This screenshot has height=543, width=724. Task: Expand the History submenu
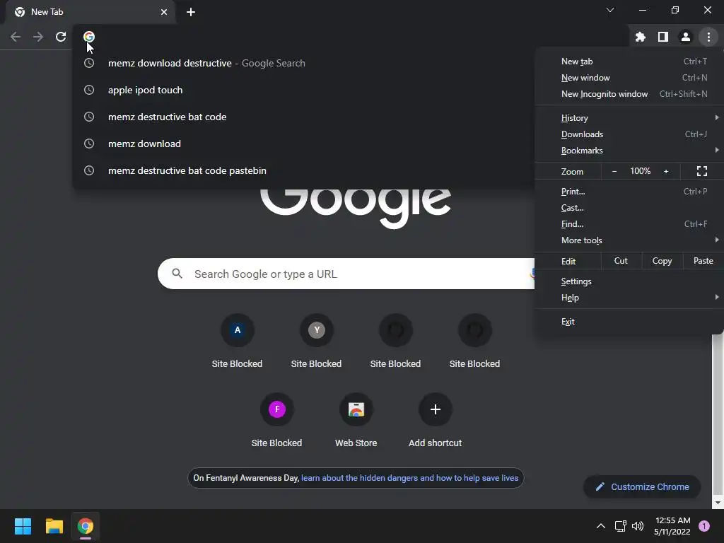[x=629, y=118]
